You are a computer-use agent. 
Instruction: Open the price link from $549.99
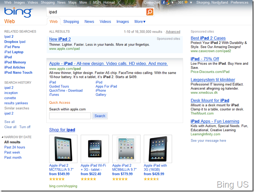(x=59, y=174)
